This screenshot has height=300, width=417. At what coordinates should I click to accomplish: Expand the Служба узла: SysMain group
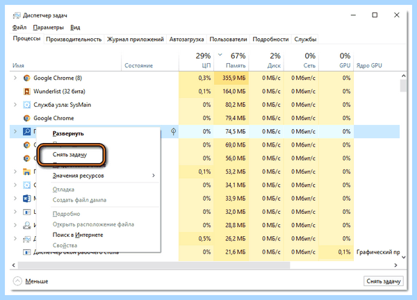pyautogui.click(x=15, y=105)
